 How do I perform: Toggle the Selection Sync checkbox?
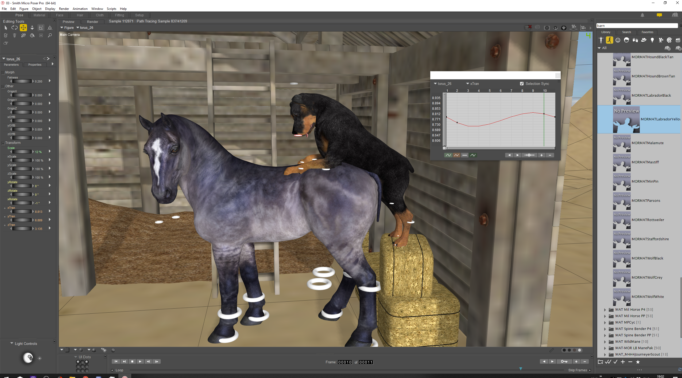click(x=522, y=84)
